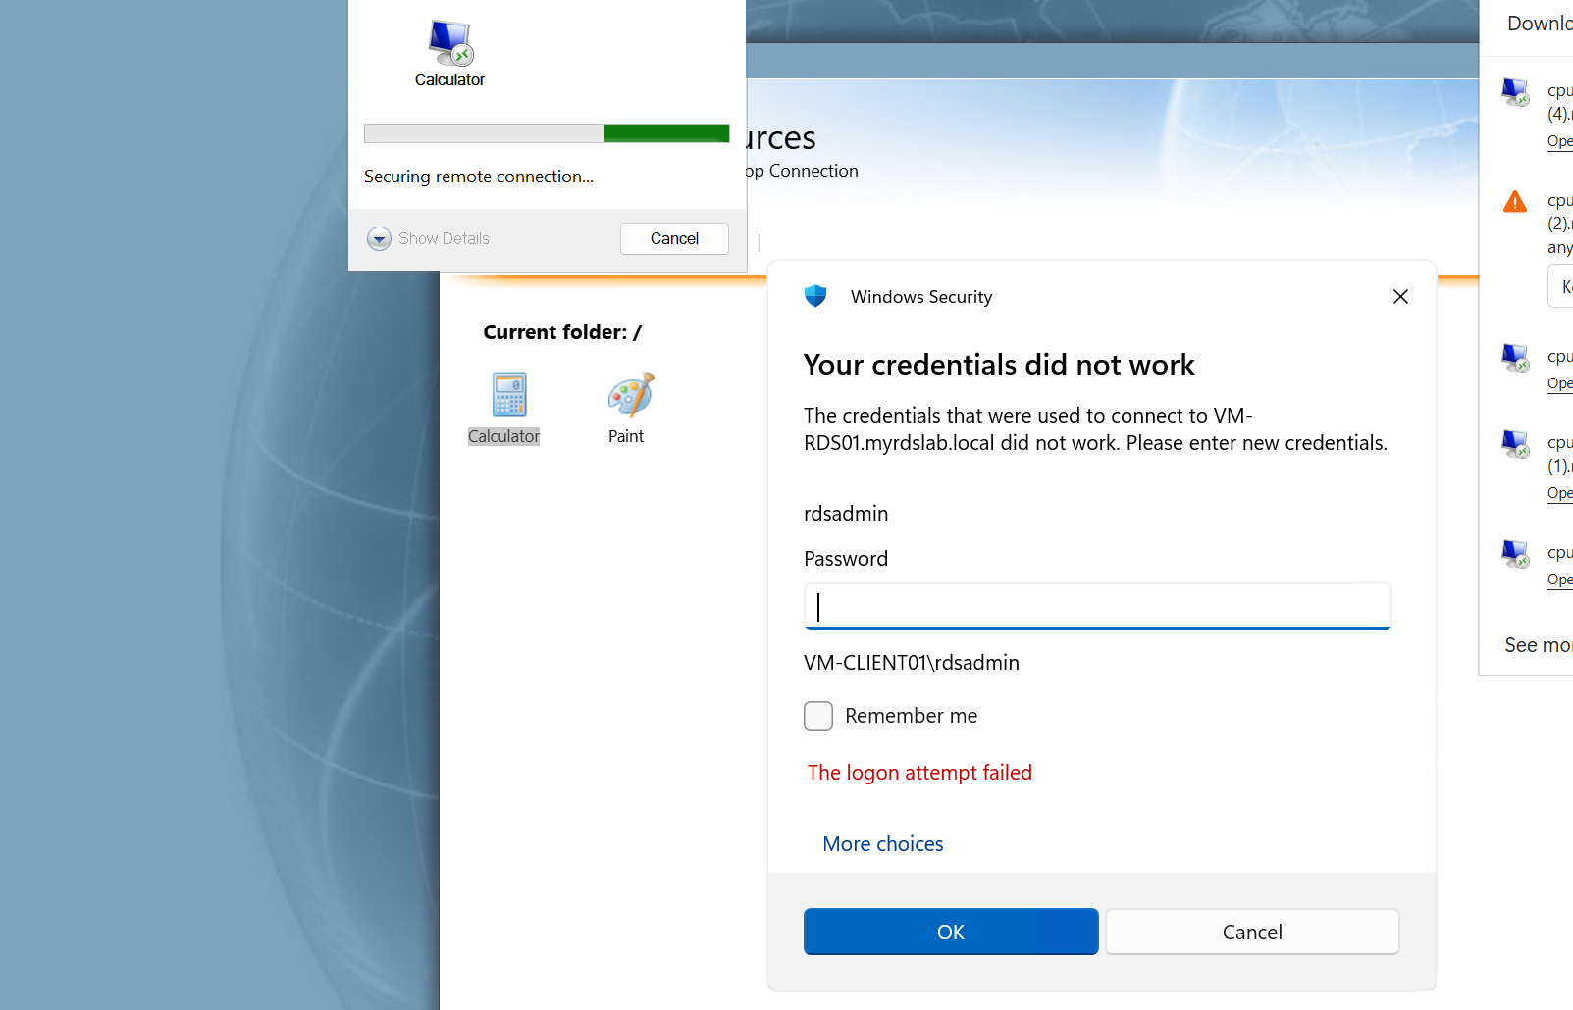Cancel the securing remote connection dialog
The height and width of the screenshot is (1010, 1573).
point(674,238)
